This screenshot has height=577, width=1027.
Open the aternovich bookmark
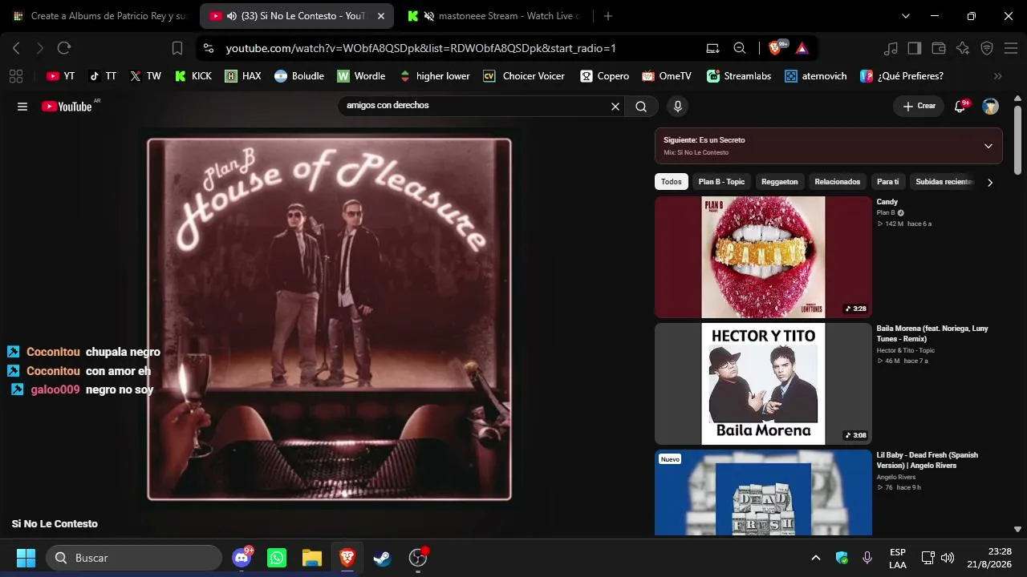[816, 76]
